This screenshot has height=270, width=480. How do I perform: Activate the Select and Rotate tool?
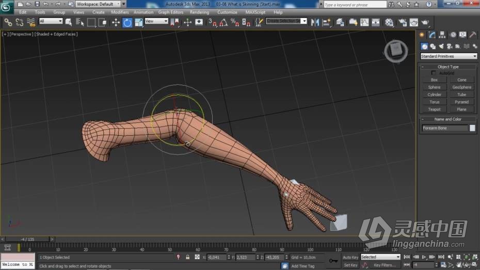point(127,22)
